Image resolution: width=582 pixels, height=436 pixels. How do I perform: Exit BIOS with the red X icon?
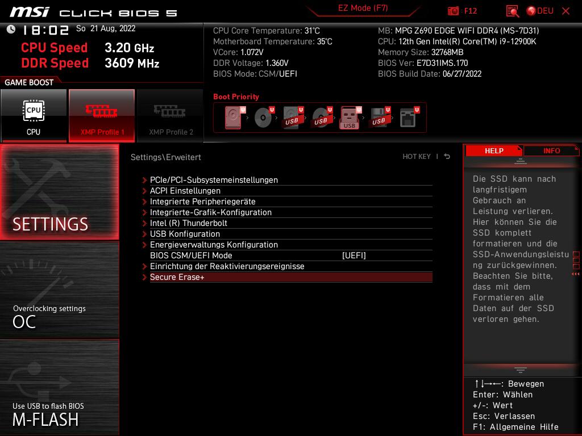tap(566, 11)
